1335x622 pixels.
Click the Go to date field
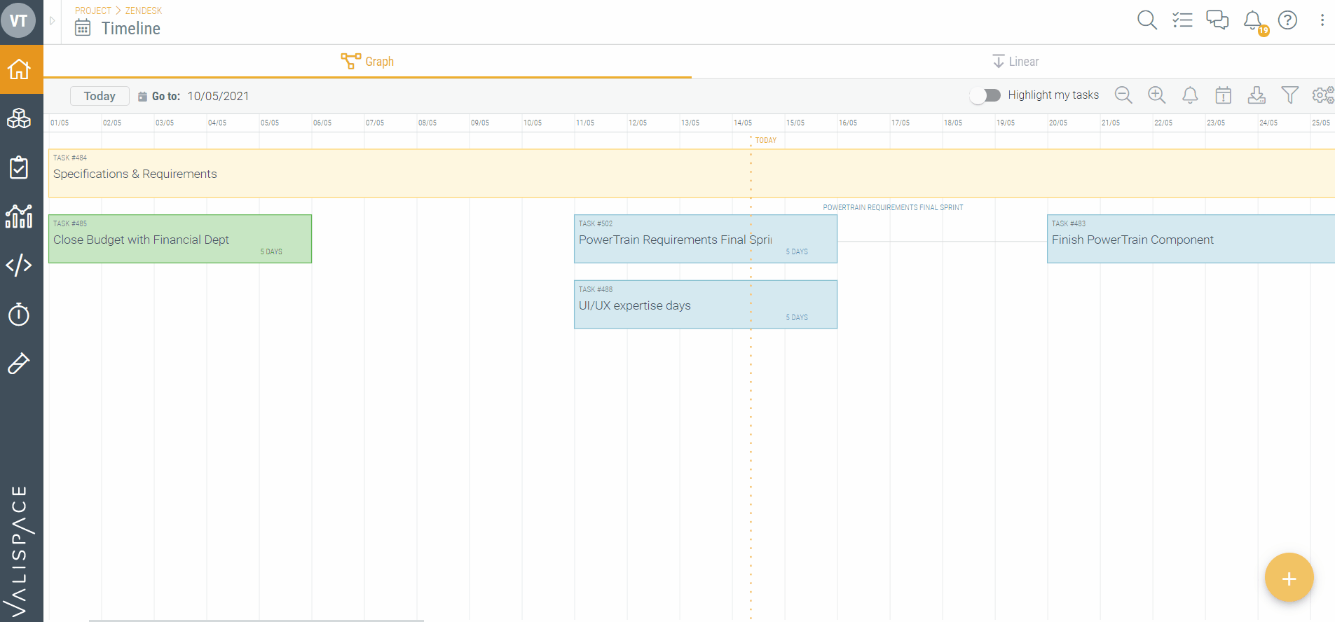click(x=218, y=96)
